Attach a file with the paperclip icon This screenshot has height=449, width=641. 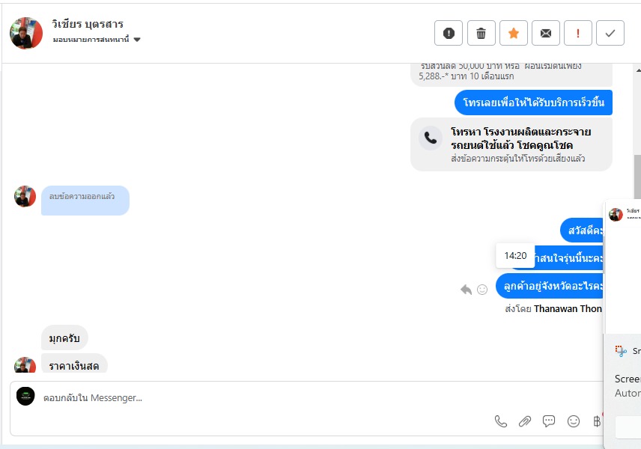525,421
